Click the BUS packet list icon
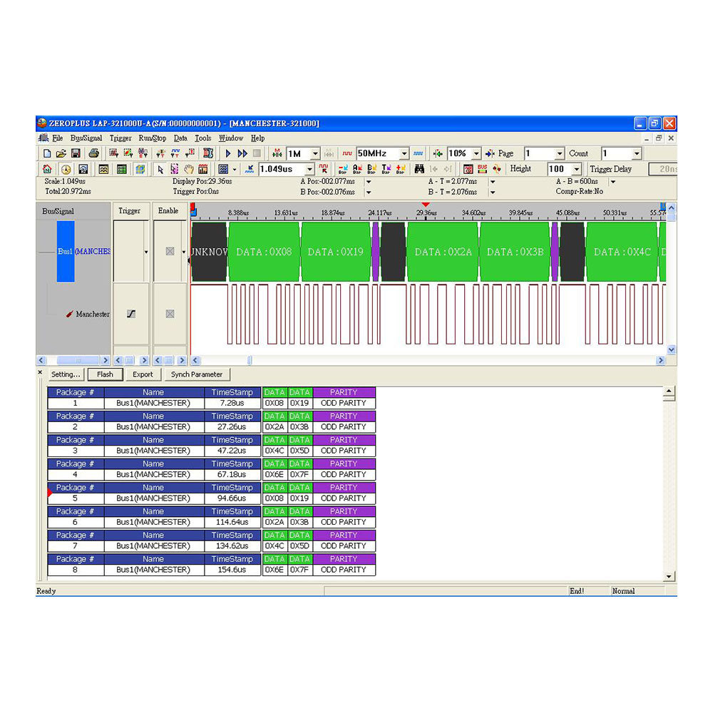 483,169
